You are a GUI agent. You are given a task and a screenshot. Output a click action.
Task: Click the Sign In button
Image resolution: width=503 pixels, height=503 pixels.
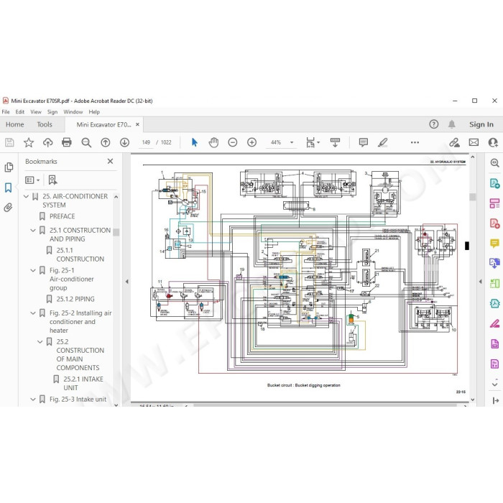pyautogui.click(x=481, y=124)
